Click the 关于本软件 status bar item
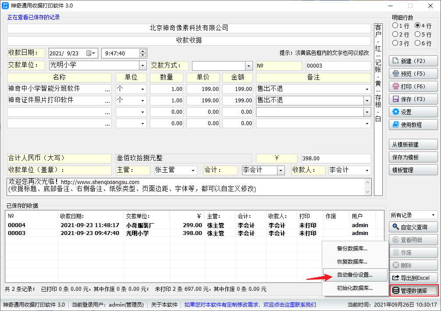This screenshot has height=311, width=441. 164,304
